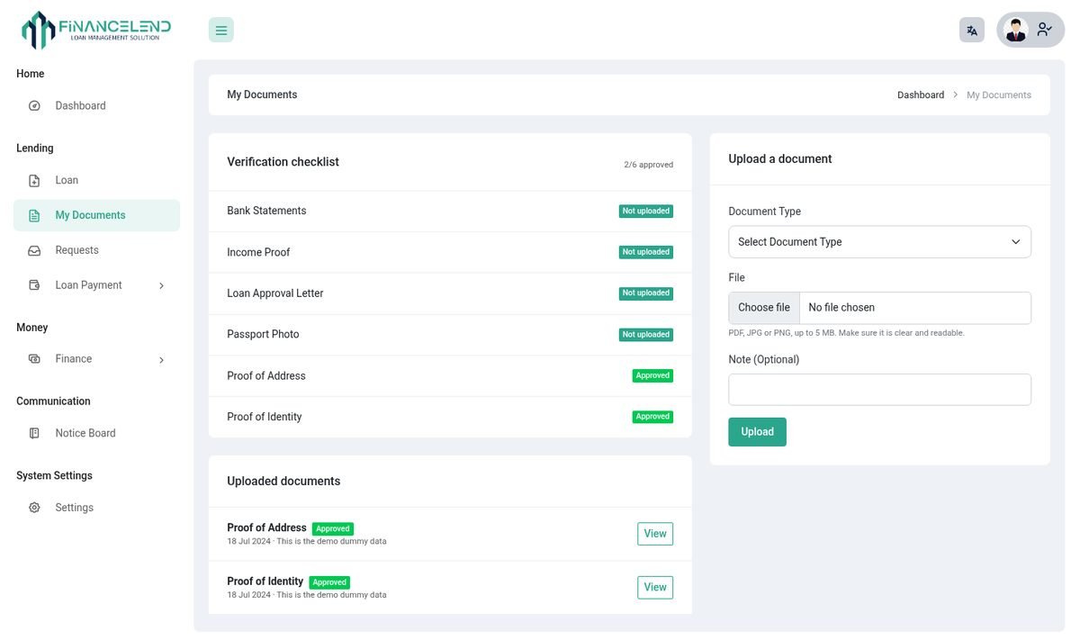Click the My Documents sidebar icon

click(x=34, y=216)
